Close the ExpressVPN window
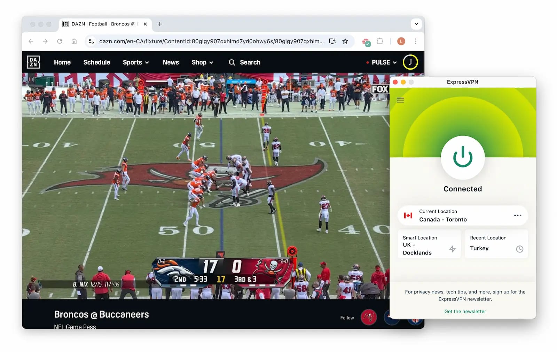The image size is (557, 352). click(395, 82)
